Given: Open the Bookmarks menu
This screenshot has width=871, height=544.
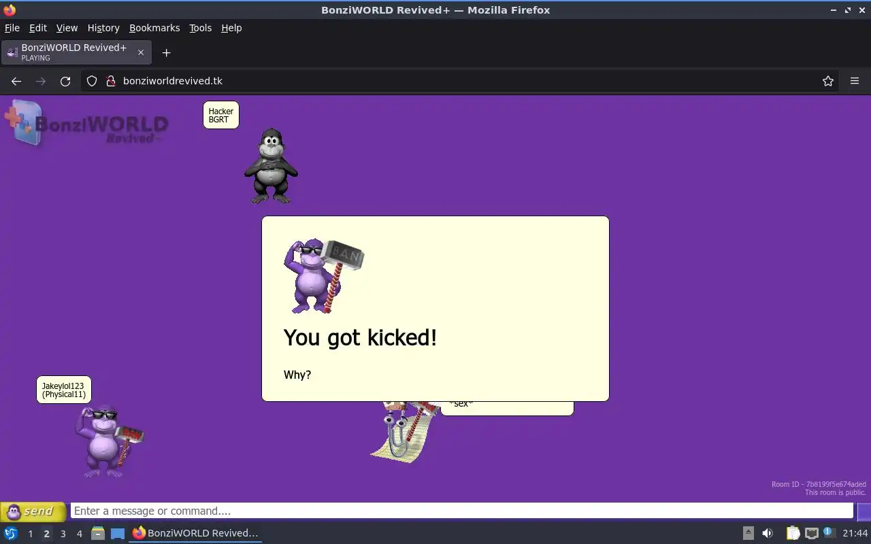Looking at the screenshot, I should (x=154, y=28).
